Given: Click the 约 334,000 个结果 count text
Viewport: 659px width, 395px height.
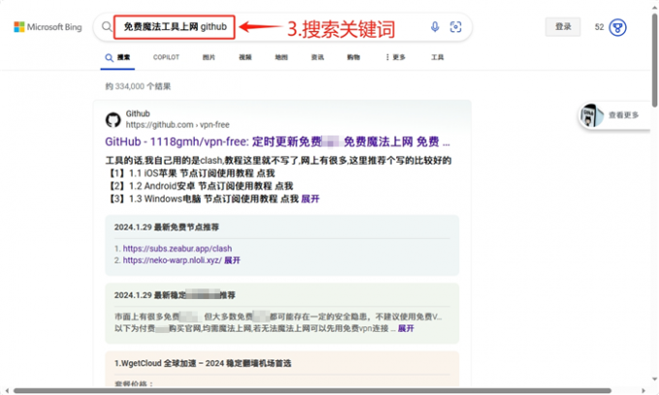Looking at the screenshot, I should [x=138, y=86].
